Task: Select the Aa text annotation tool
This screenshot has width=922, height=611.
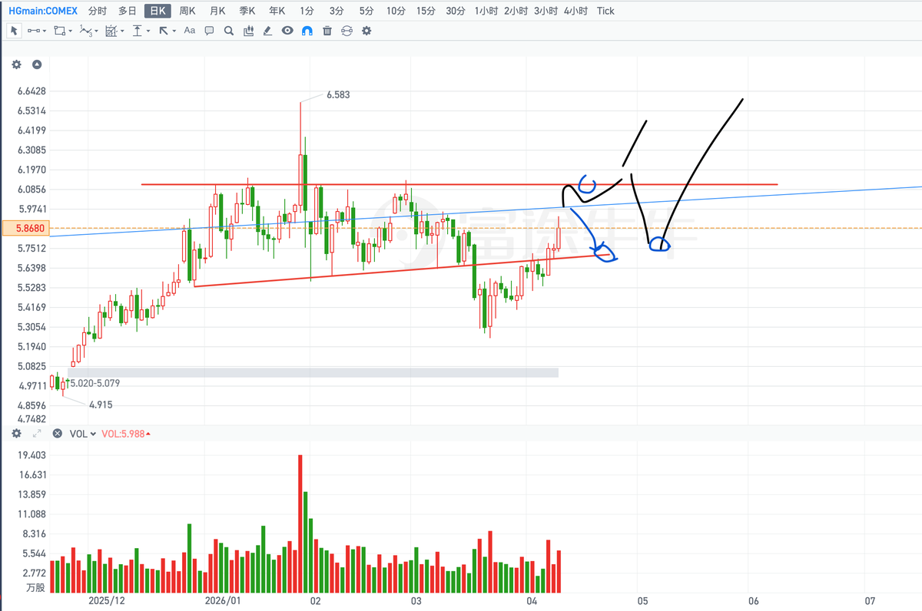Action: [190, 31]
